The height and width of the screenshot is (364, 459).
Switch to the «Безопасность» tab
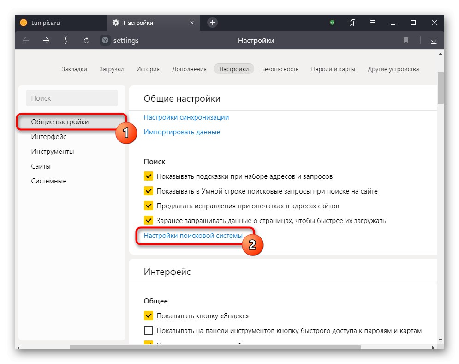(x=280, y=68)
